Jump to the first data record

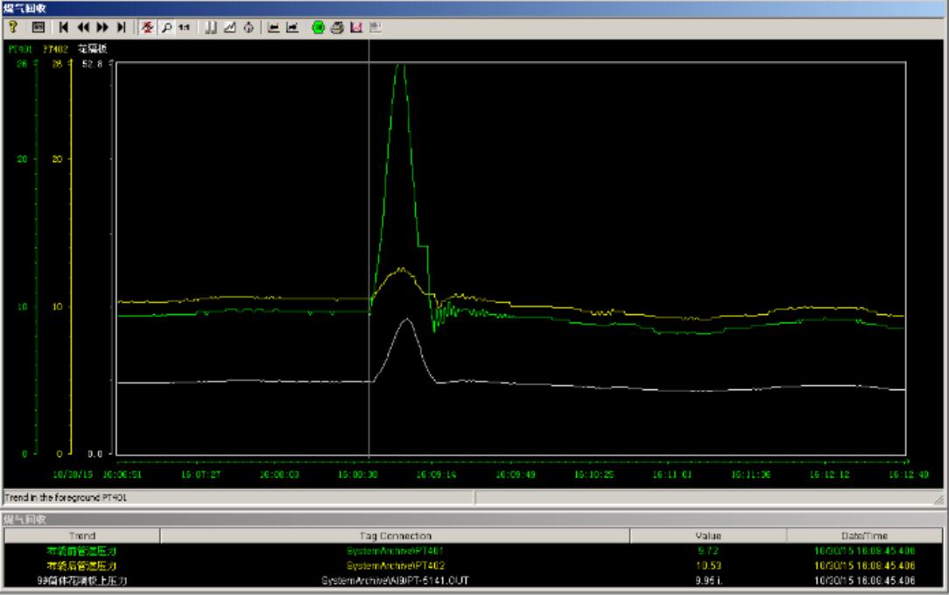tap(65, 27)
